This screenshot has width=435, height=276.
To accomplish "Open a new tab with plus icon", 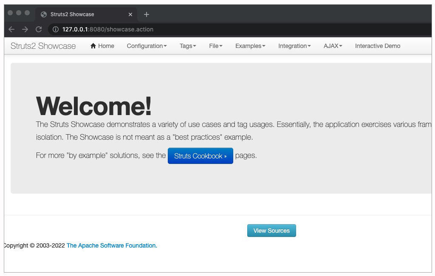I will tap(147, 14).
